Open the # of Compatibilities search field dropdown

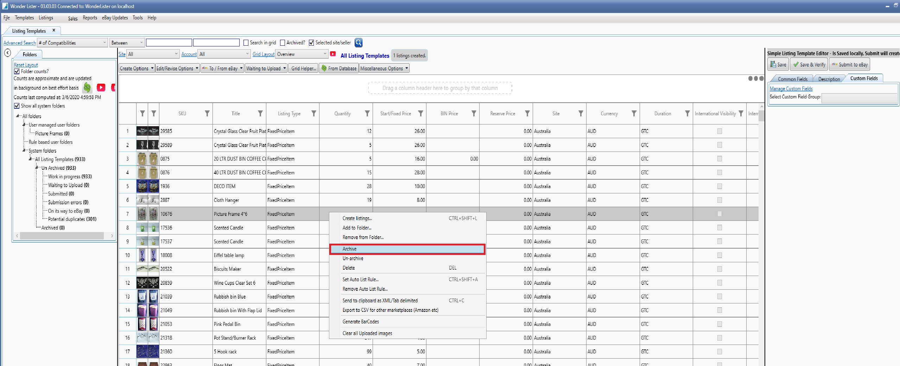pos(72,43)
